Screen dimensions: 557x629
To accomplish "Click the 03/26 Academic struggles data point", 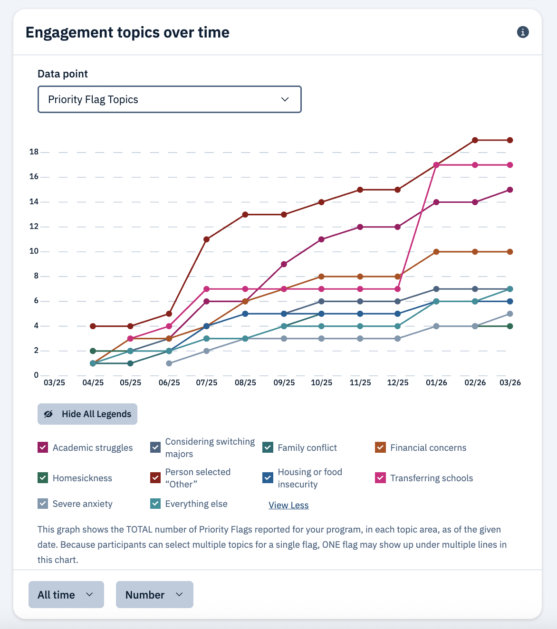I will coord(510,190).
